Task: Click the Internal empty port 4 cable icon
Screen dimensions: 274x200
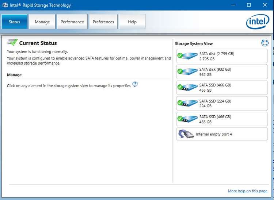Action: (186, 134)
